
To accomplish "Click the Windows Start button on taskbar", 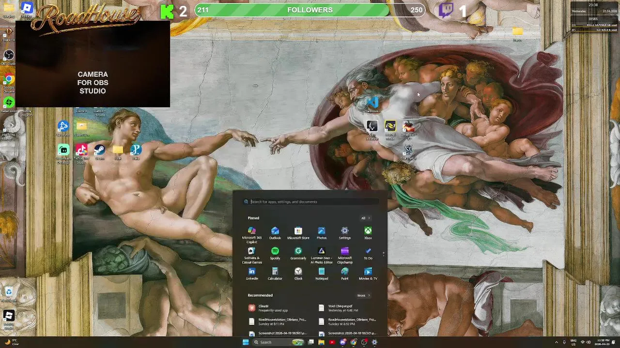I will [x=246, y=342].
